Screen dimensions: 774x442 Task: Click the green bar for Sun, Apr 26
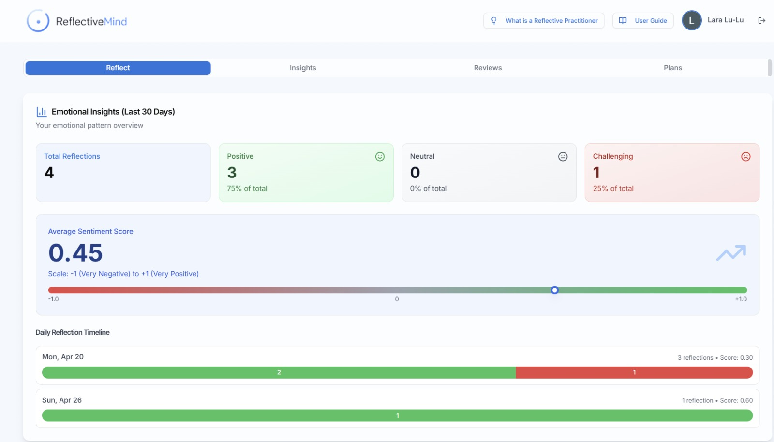point(397,415)
